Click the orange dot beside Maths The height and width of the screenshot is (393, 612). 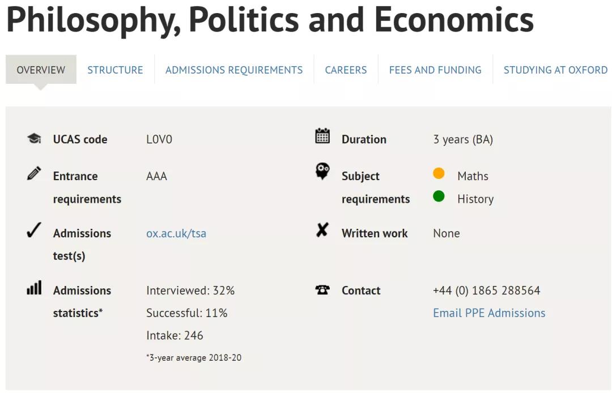tap(439, 173)
